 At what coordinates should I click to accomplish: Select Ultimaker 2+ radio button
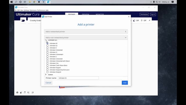click(x=47, y=52)
